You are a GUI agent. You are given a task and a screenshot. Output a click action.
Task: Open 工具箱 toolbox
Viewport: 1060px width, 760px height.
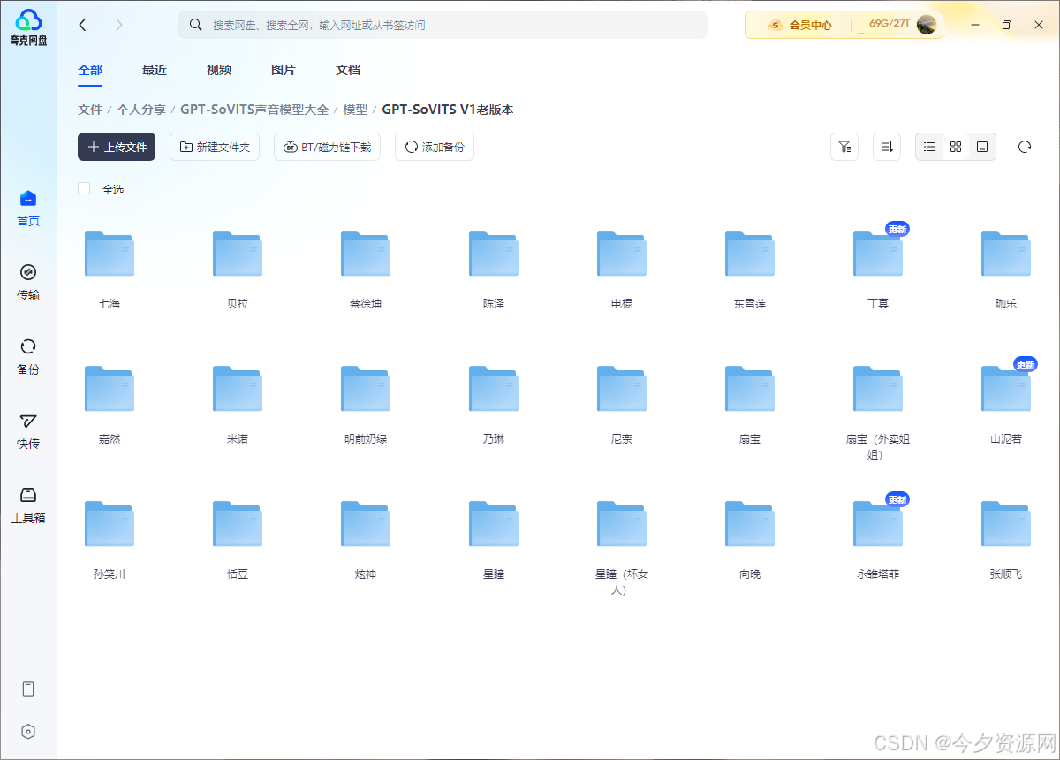point(28,505)
